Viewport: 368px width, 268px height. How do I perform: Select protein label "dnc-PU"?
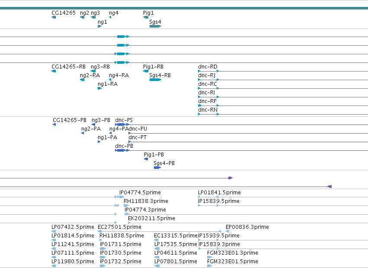[138, 129]
